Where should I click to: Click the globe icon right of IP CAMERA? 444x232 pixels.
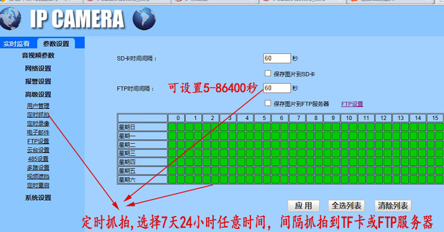click(x=144, y=19)
